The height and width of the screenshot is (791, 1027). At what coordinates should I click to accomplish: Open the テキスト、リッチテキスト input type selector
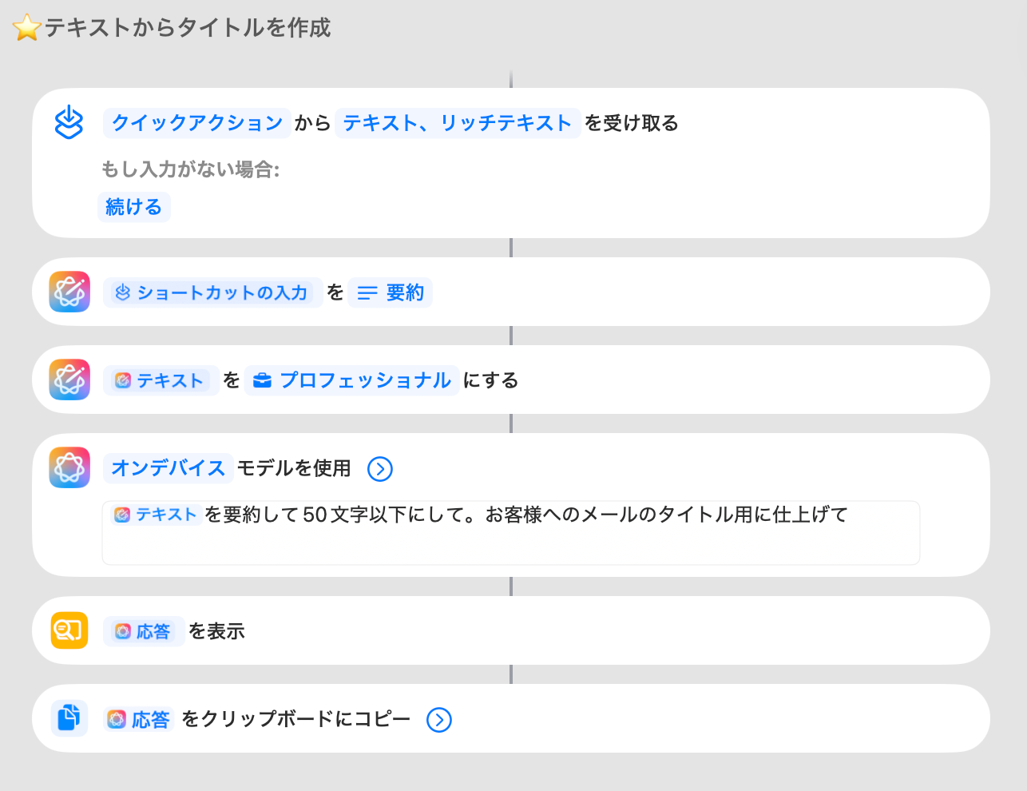(x=458, y=123)
